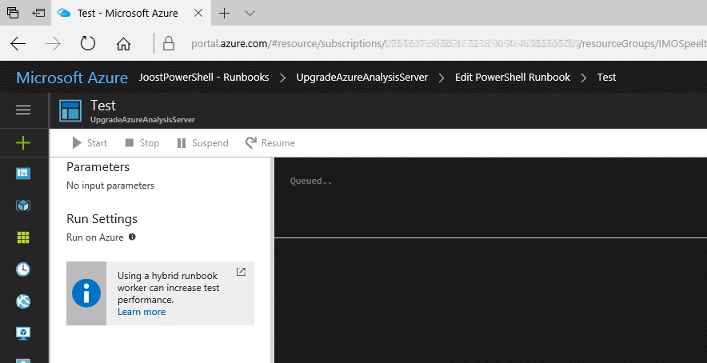Open the Dashboard icon in sidebar
This screenshot has height=363, width=707.
coord(23,174)
